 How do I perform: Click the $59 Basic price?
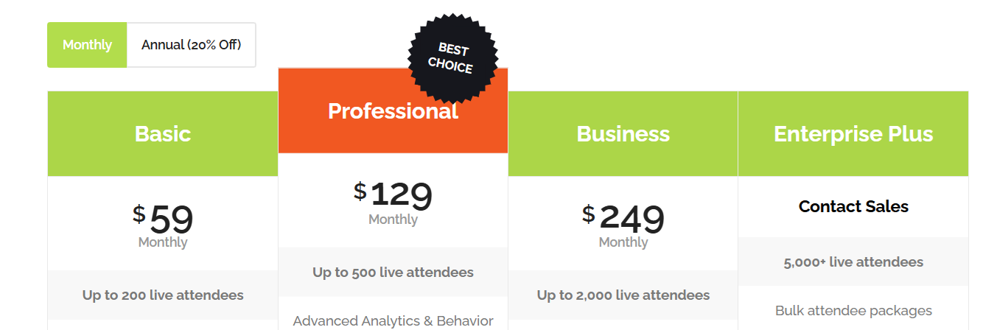[164, 218]
